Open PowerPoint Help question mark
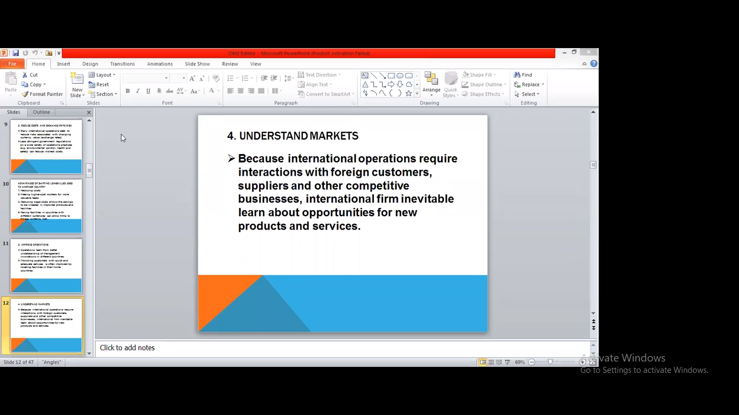The height and width of the screenshot is (415, 739). (594, 64)
